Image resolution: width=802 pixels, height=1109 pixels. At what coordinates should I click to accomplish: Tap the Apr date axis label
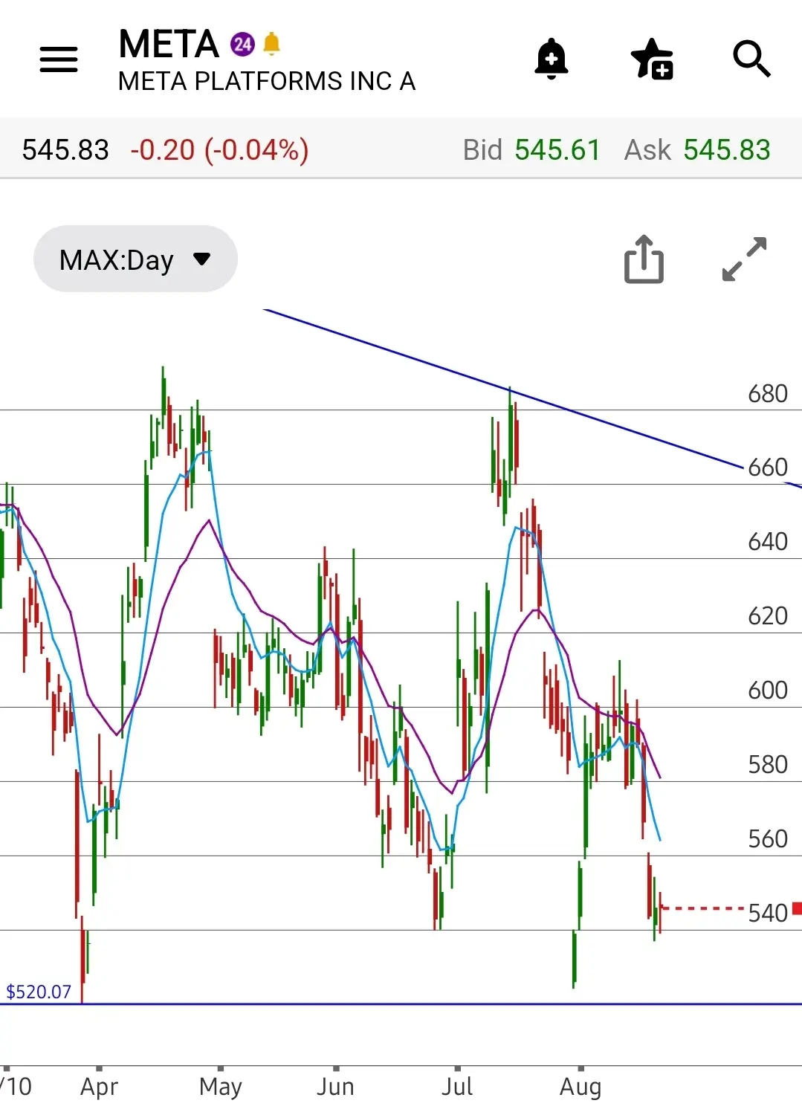click(x=99, y=1087)
